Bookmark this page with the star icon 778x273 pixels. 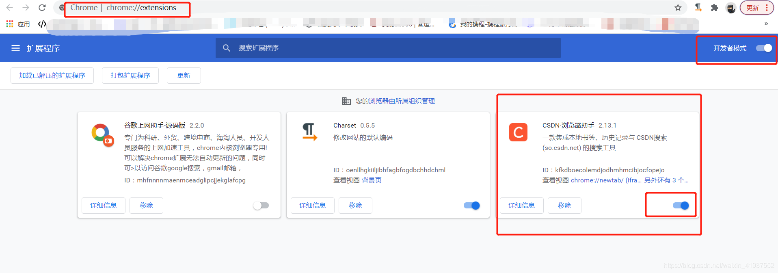tap(678, 8)
